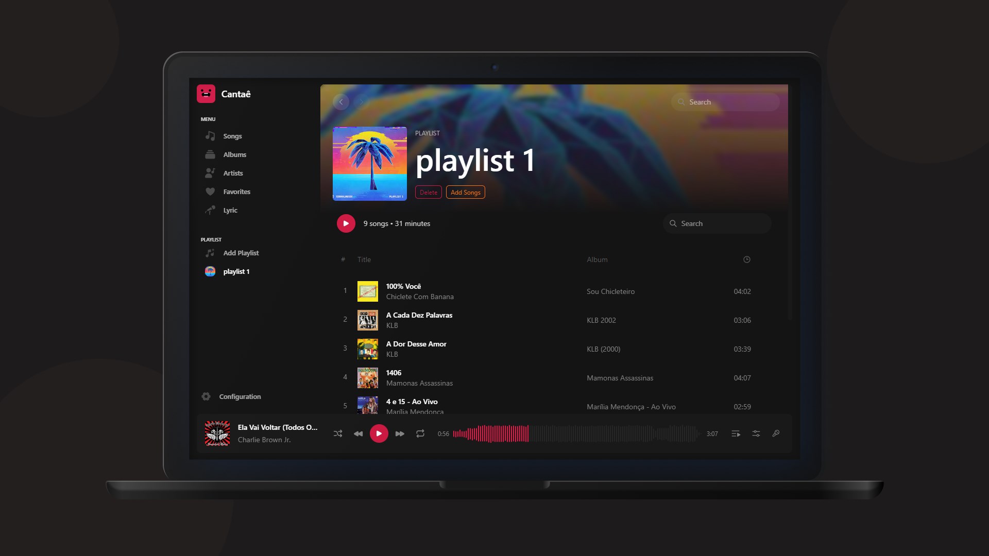Skip to the next track
The image size is (989, 556).
coord(400,433)
